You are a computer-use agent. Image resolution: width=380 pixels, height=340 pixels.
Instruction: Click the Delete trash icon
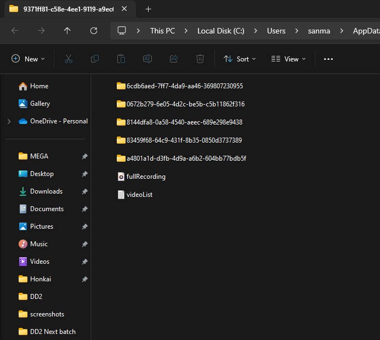[x=200, y=59]
